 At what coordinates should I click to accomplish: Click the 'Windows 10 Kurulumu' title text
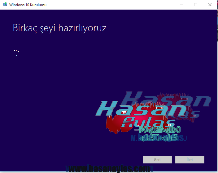coord(28,5)
